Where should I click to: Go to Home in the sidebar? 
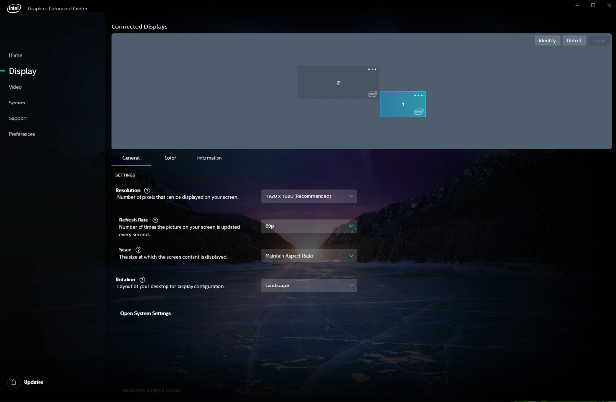[15, 55]
